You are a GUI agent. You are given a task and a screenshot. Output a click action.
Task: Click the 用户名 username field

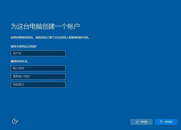[x=38, y=53]
